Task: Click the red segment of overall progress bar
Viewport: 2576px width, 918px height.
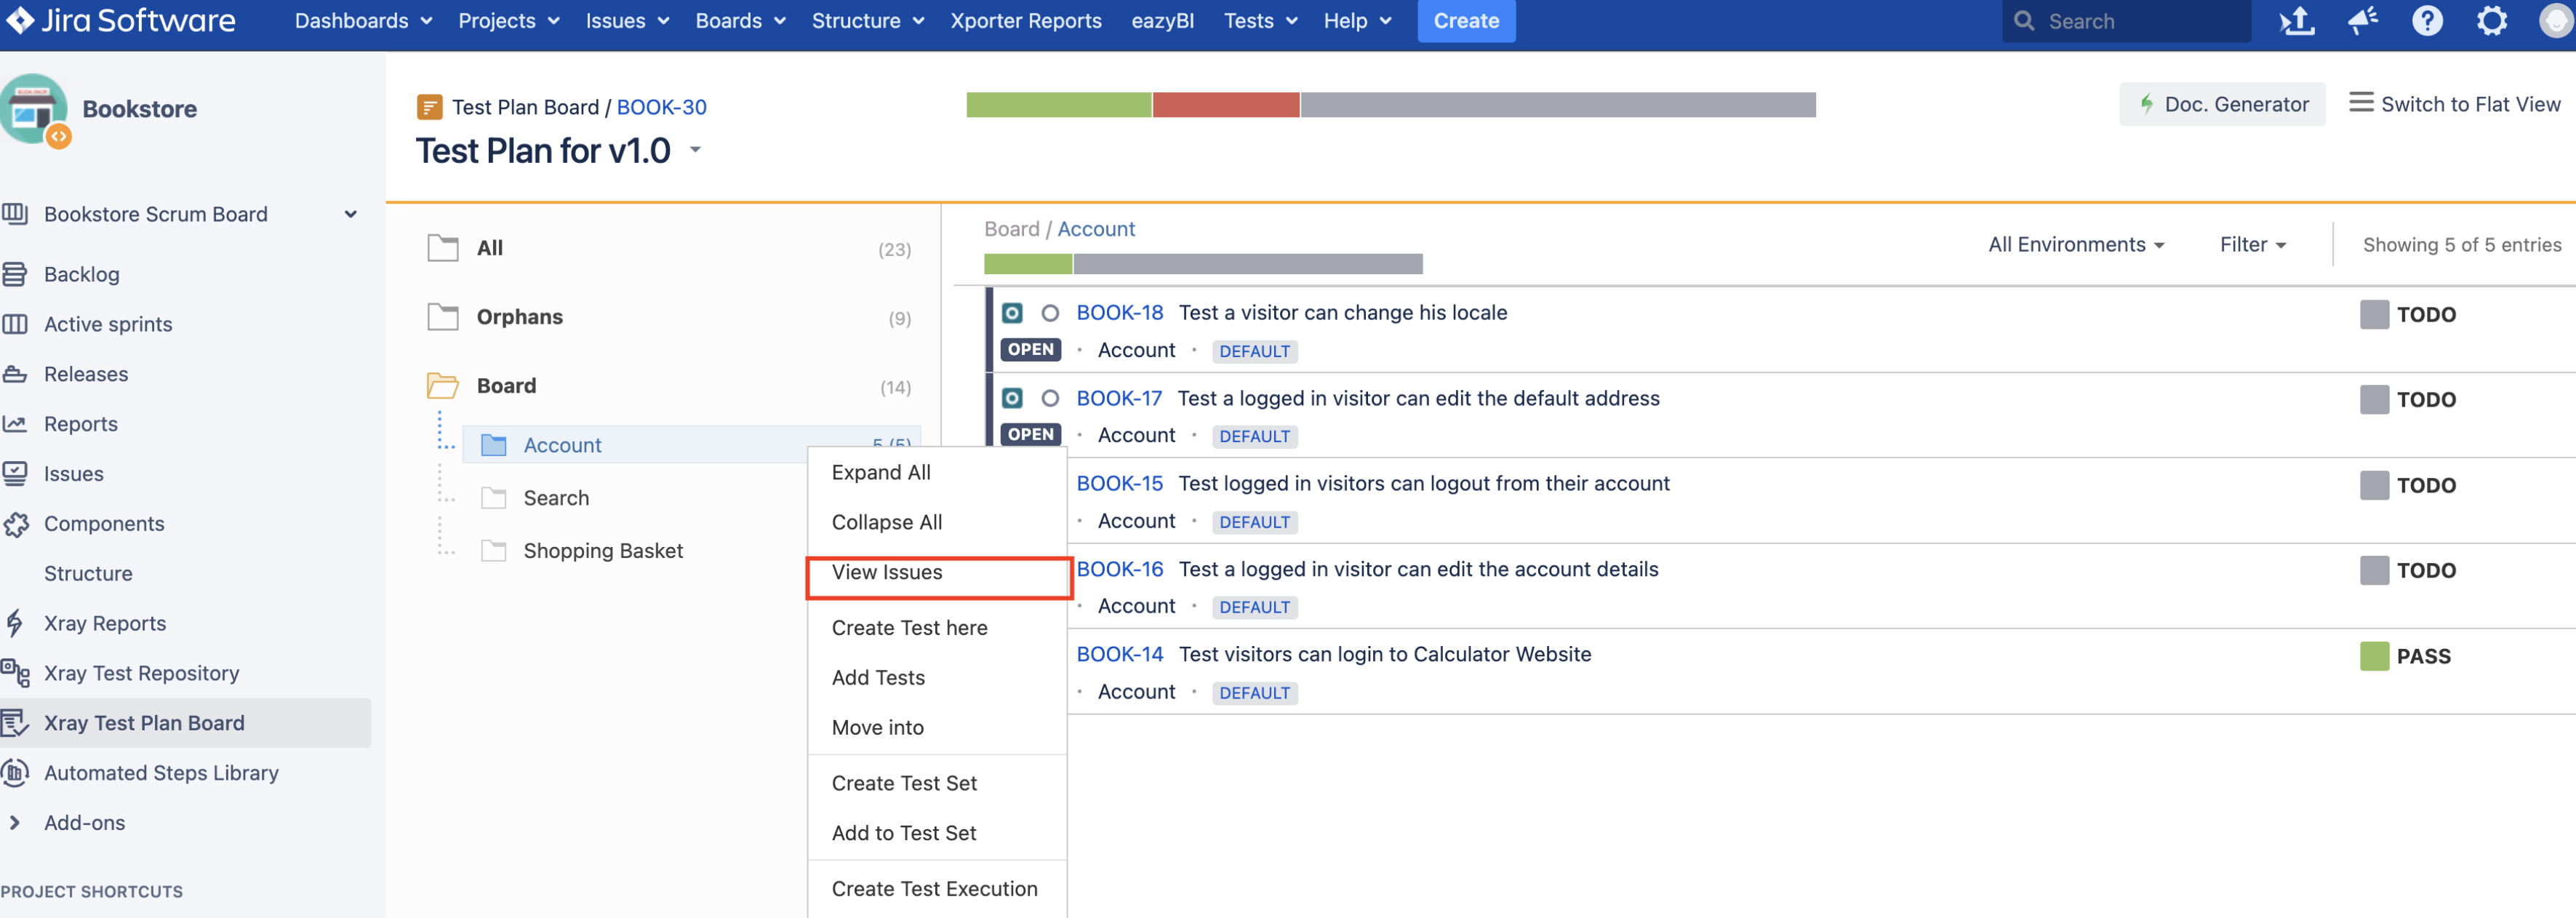Action: pyautogui.click(x=1226, y=105)
